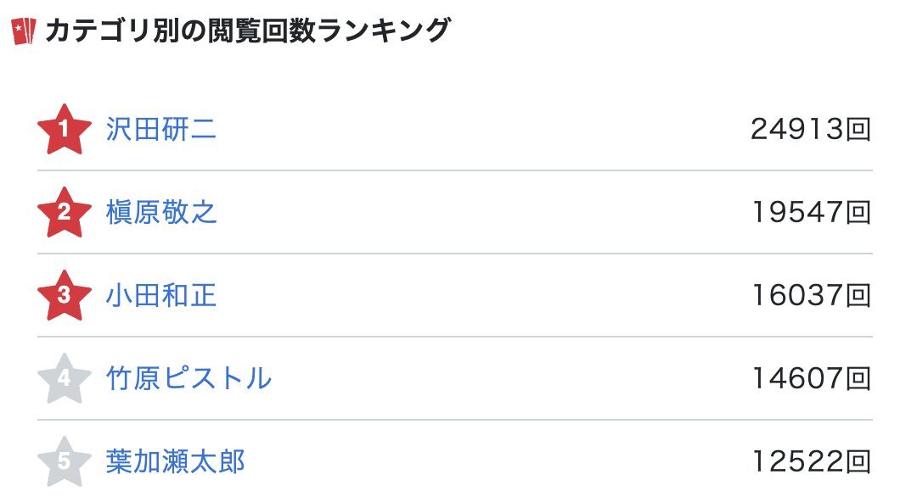Click the red rank 2 star icon

(x=65, y=212)
